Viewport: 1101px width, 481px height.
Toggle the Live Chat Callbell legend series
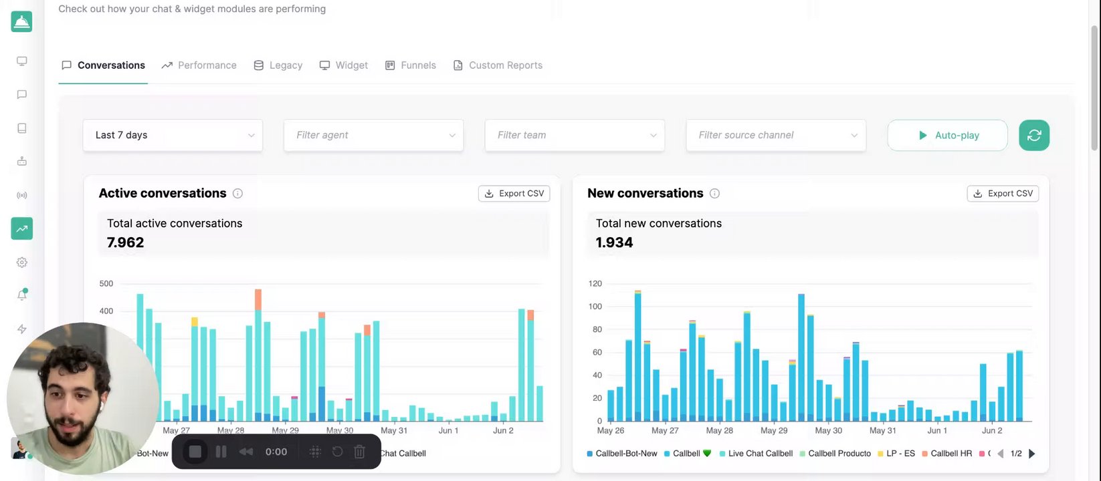coord(756,454)
